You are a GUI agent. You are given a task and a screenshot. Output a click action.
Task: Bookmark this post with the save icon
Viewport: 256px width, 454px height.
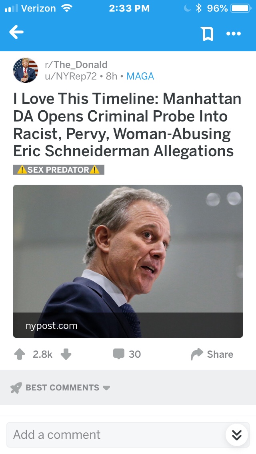[207, 34]
